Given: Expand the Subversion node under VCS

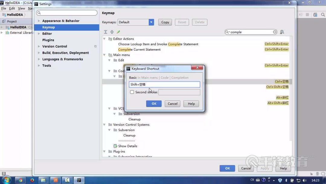Looking at the screenshot, I should tap(115, 114).
